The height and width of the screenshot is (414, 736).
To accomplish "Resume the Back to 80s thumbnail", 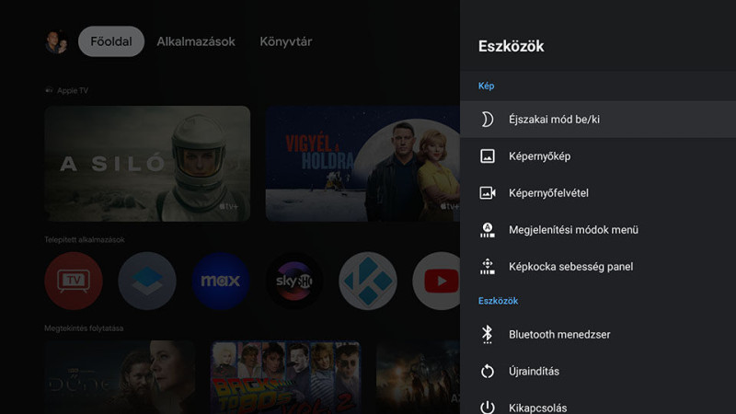I will (x=285, y=377).
